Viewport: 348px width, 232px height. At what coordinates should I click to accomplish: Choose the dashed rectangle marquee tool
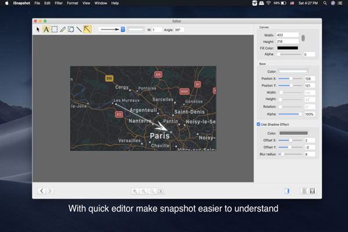(x=55, y=29)
